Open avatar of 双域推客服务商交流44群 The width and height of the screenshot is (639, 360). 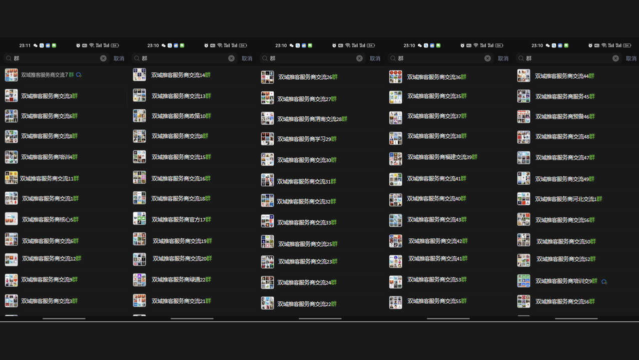click(523, 76)
